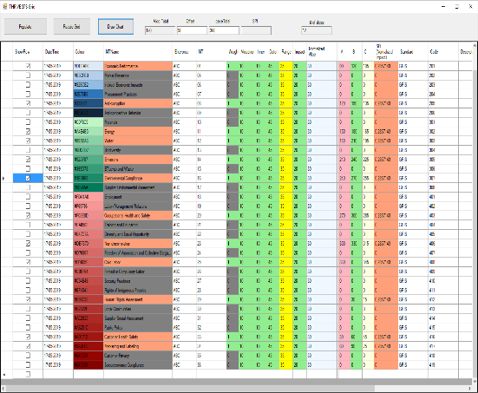Toggle ShowRow checkbox for Energy row
The width and height of the screenshot is (478, 393).
tap(28, 131)
